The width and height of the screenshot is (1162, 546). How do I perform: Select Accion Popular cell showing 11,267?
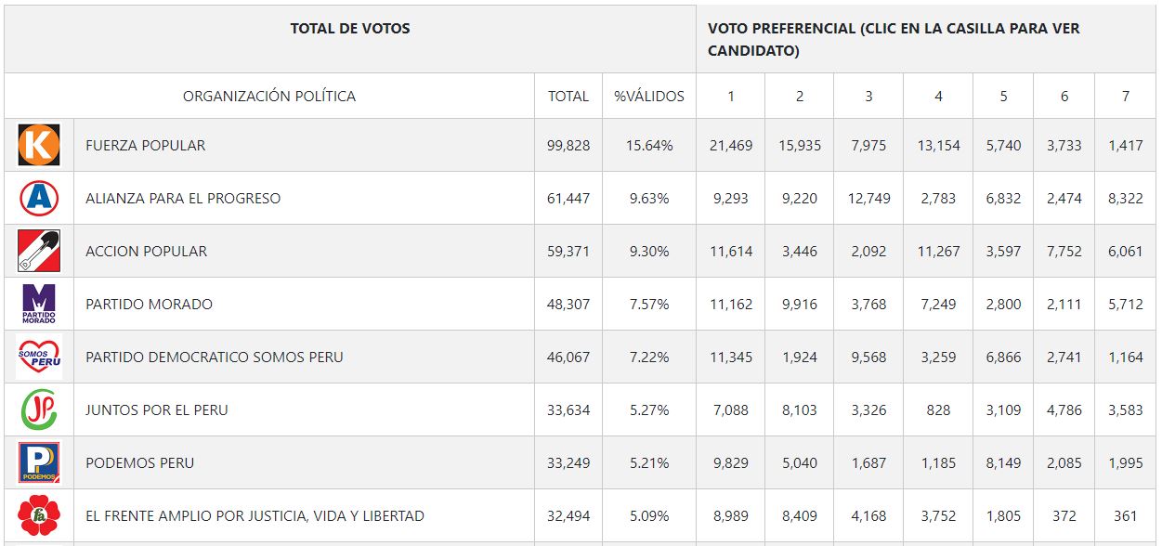pos(938,251)
